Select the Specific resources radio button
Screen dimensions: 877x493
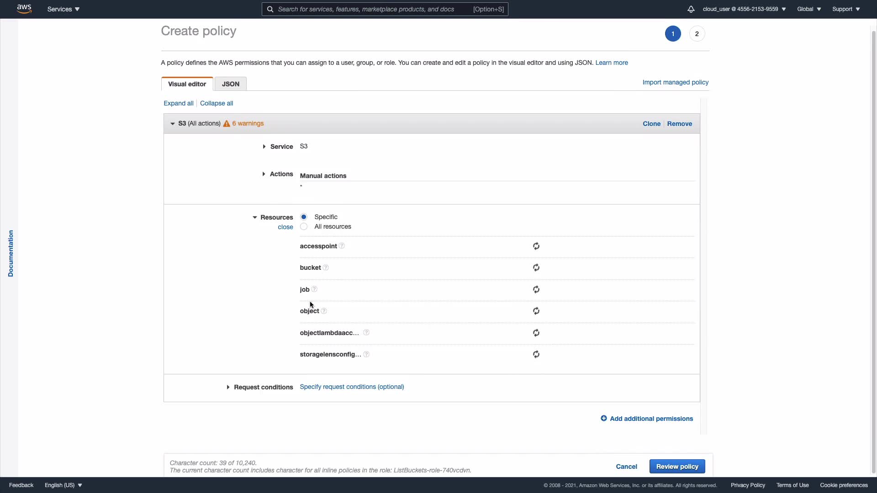coord(304,217)
